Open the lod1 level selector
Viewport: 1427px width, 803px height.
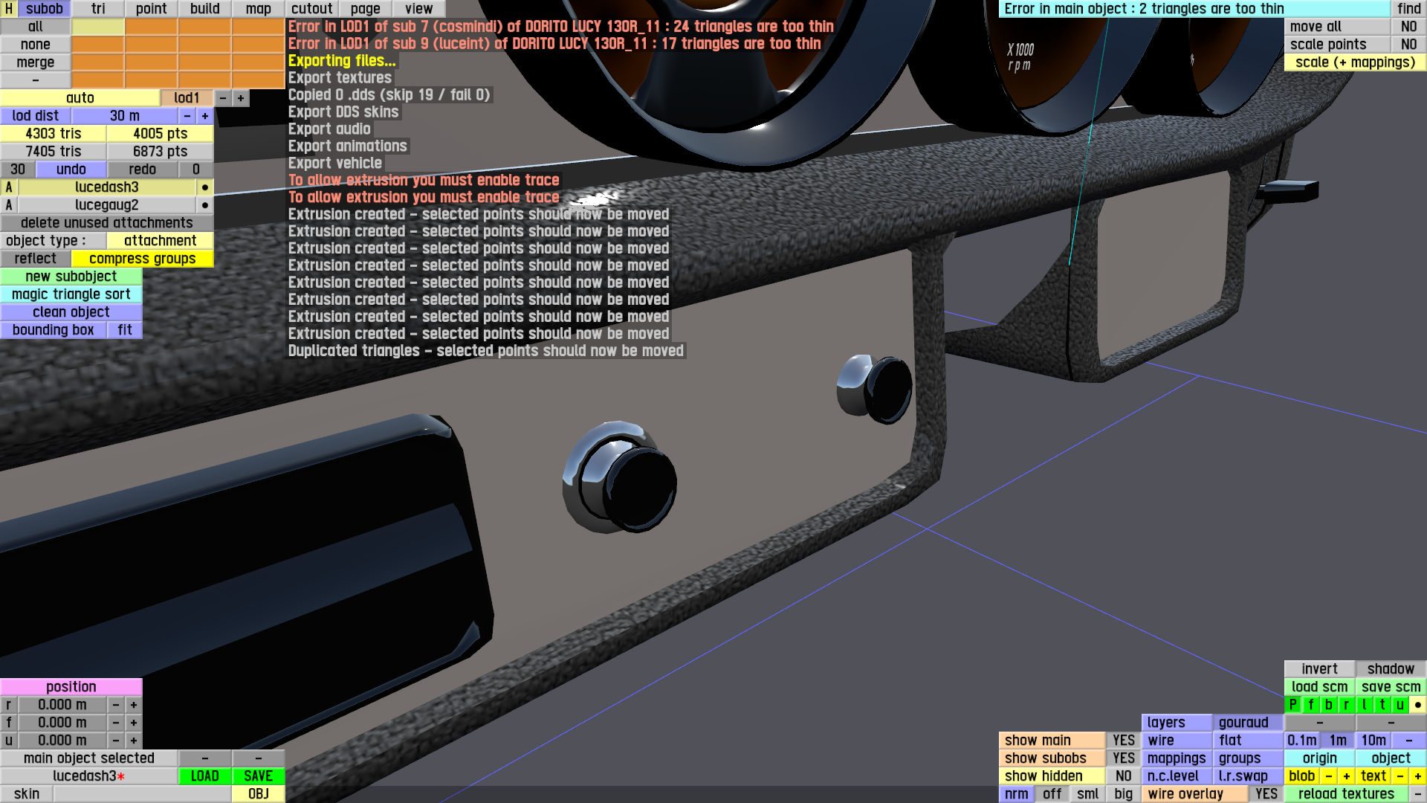point(187,98)
